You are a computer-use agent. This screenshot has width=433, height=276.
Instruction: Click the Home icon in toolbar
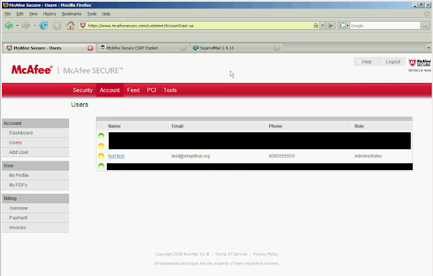point(70,26)
